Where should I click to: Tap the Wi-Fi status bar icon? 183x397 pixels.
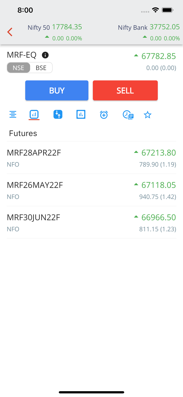[155, 10]
